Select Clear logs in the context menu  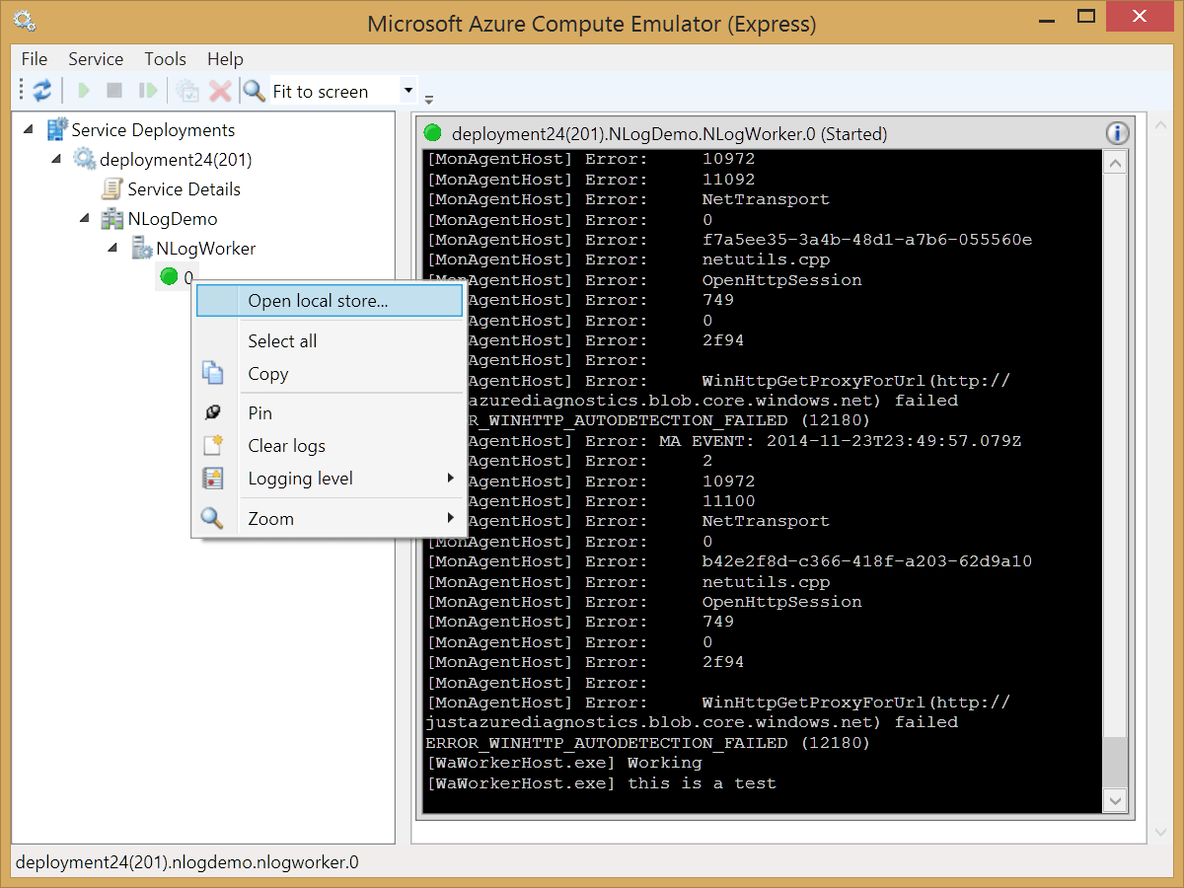click(286, 446)
